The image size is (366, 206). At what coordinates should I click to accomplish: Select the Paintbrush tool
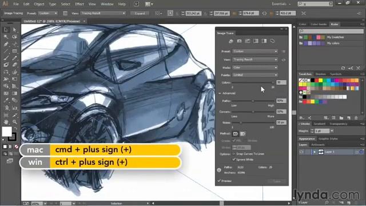pos(6,58)
